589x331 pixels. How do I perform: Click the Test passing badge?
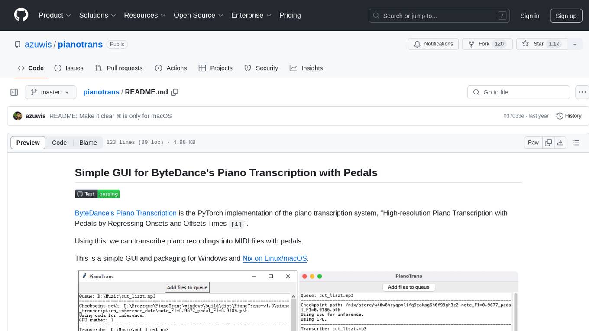97,194
